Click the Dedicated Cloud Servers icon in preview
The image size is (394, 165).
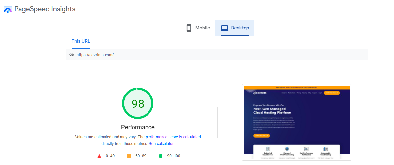tap(267, 149)
